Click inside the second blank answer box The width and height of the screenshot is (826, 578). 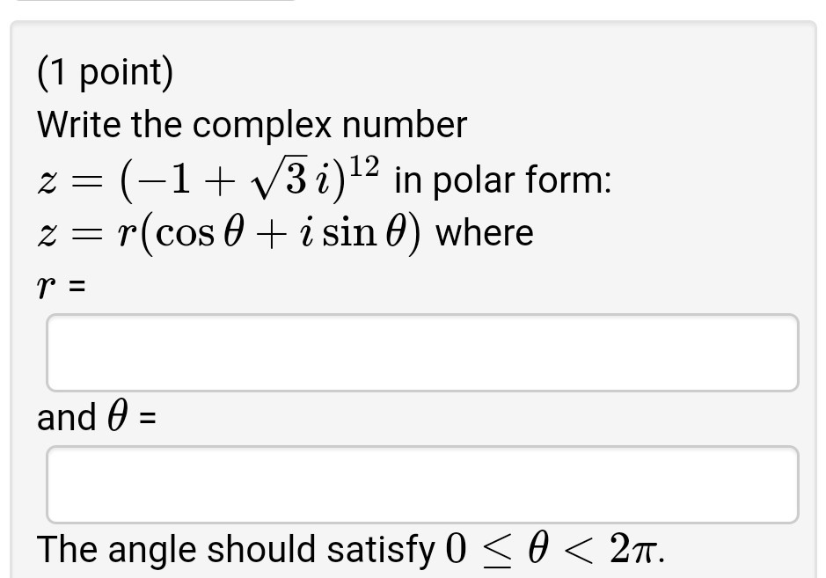pos(420,485)
